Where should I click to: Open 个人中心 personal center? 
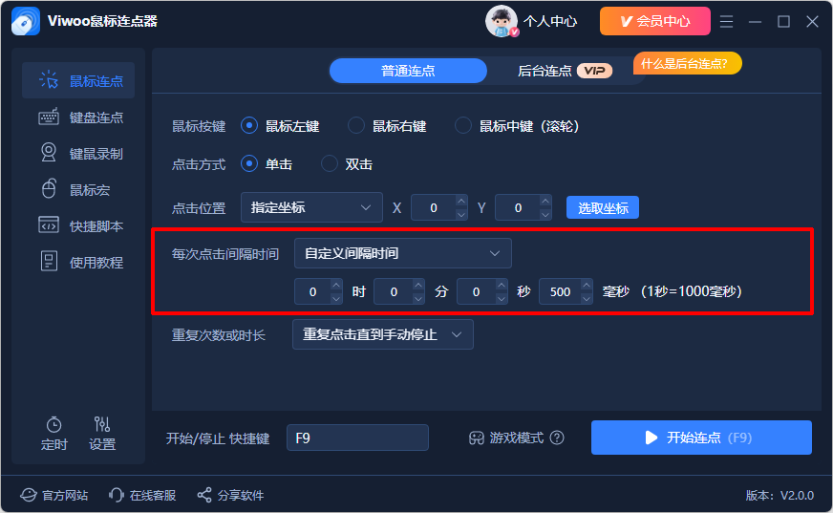[550, 21]
